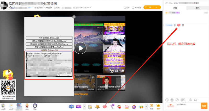Select the purple lightstick gift
The width and height of the screenshot is (209, 111).
(112, 107)
